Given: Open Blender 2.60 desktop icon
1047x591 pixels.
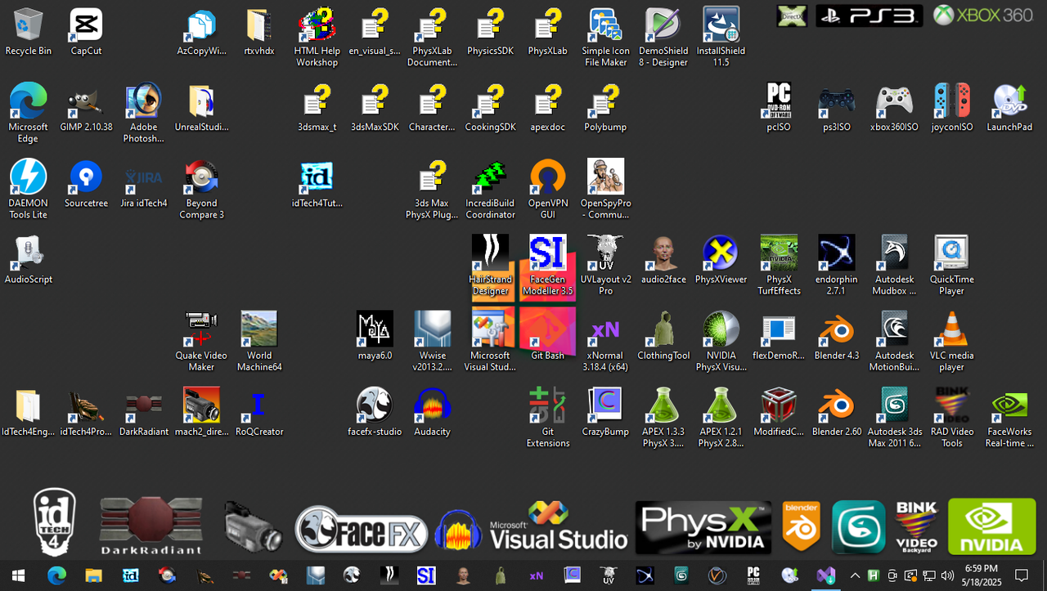Looking at the screenshot, I should (836, 412).
